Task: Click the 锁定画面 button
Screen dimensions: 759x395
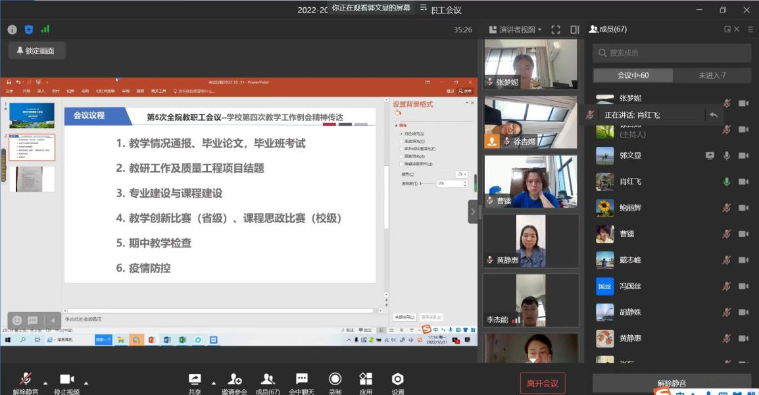Action: click(36, 51)
